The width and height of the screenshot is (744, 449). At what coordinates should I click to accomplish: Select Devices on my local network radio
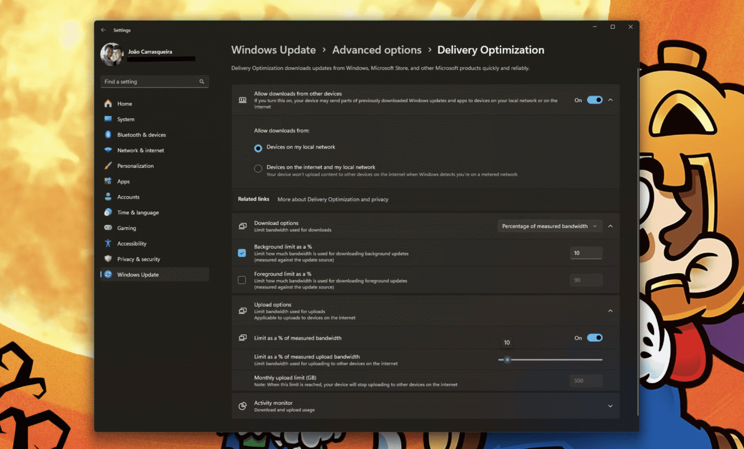258,148
